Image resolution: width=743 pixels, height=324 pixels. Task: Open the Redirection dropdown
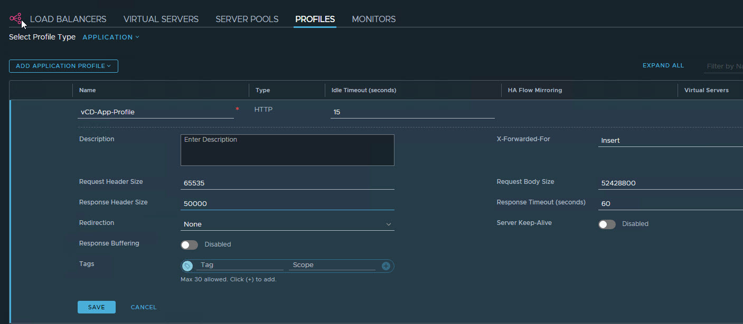click(287, 224)
